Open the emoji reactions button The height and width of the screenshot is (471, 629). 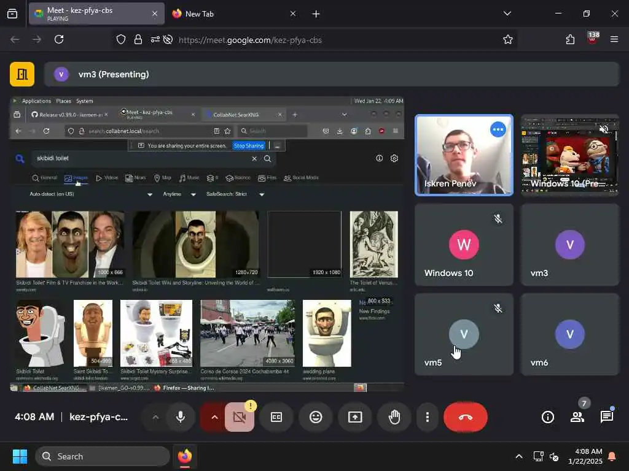click(x=316, y=417)
